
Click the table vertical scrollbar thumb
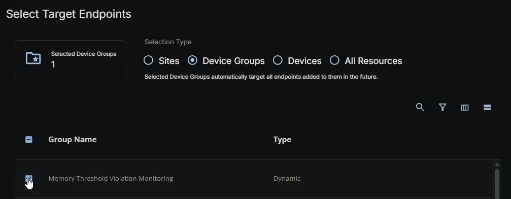click(497, 183)
